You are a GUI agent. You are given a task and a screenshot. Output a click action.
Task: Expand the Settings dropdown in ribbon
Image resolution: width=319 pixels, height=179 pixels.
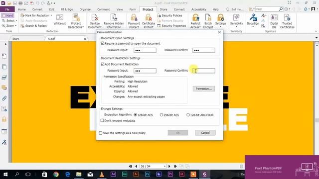point(220,26)
